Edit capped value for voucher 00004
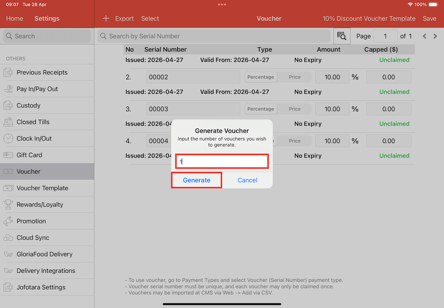This screenshot has height=308, width=444. click(388, 141)
